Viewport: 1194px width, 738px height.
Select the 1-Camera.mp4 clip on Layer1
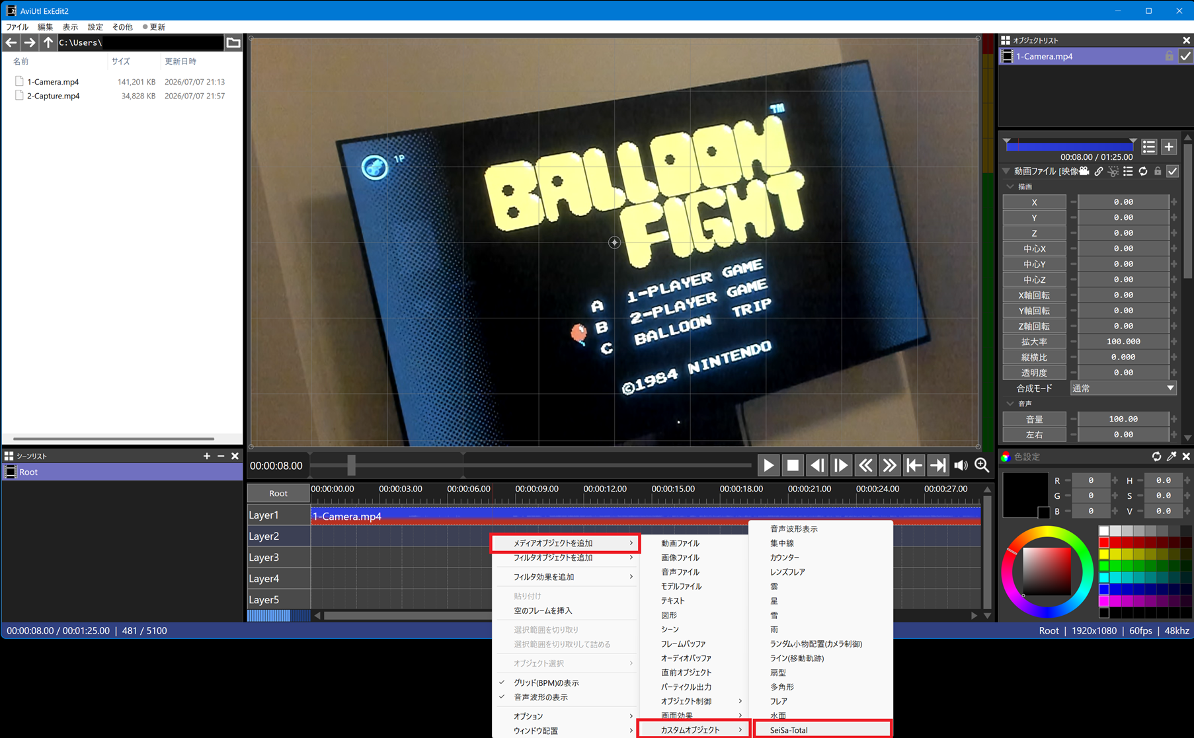[645, 516]
